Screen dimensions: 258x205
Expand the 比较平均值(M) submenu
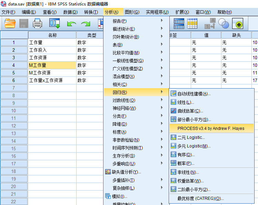click(x=137, y=53)
